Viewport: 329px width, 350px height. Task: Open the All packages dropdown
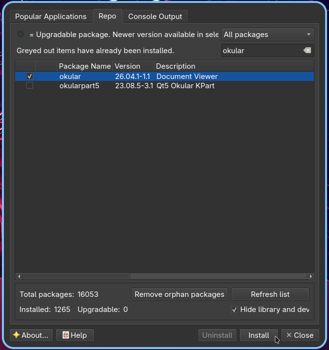click(x=268, y=35)
